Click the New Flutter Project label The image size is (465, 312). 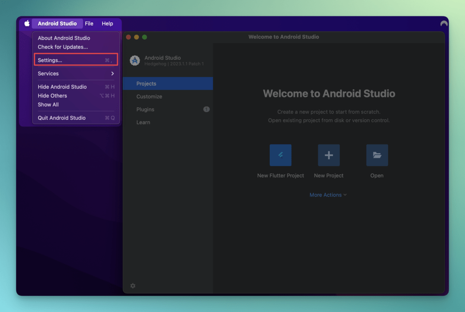[280, 176]
